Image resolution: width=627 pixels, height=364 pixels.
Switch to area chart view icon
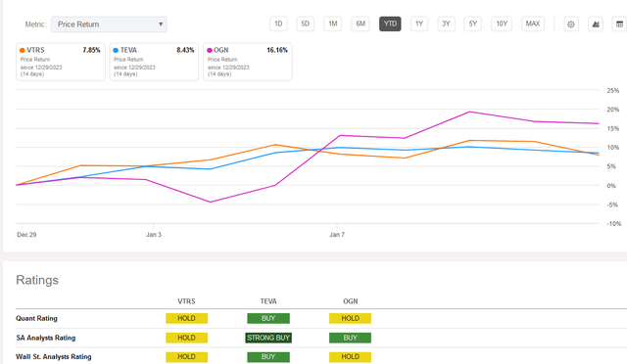click(596, 24)
